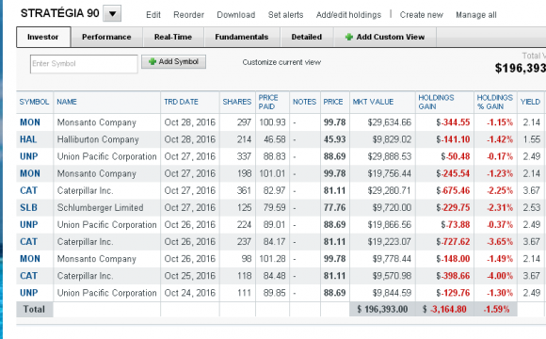Screen dimensions: 546x339
Task: Sort by the PRICE PAID column header
Action: coord(268,102)
